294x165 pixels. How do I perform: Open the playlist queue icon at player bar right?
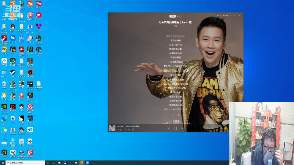(x=225, y=128)
